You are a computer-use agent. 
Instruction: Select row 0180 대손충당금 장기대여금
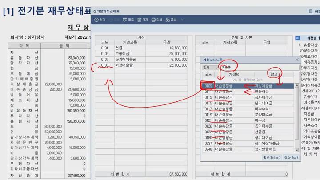click(x=248, y=137)
